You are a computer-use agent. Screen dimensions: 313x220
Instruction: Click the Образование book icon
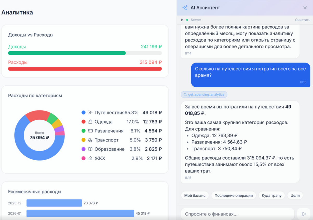pyautogui.click(x=90, y=149)
